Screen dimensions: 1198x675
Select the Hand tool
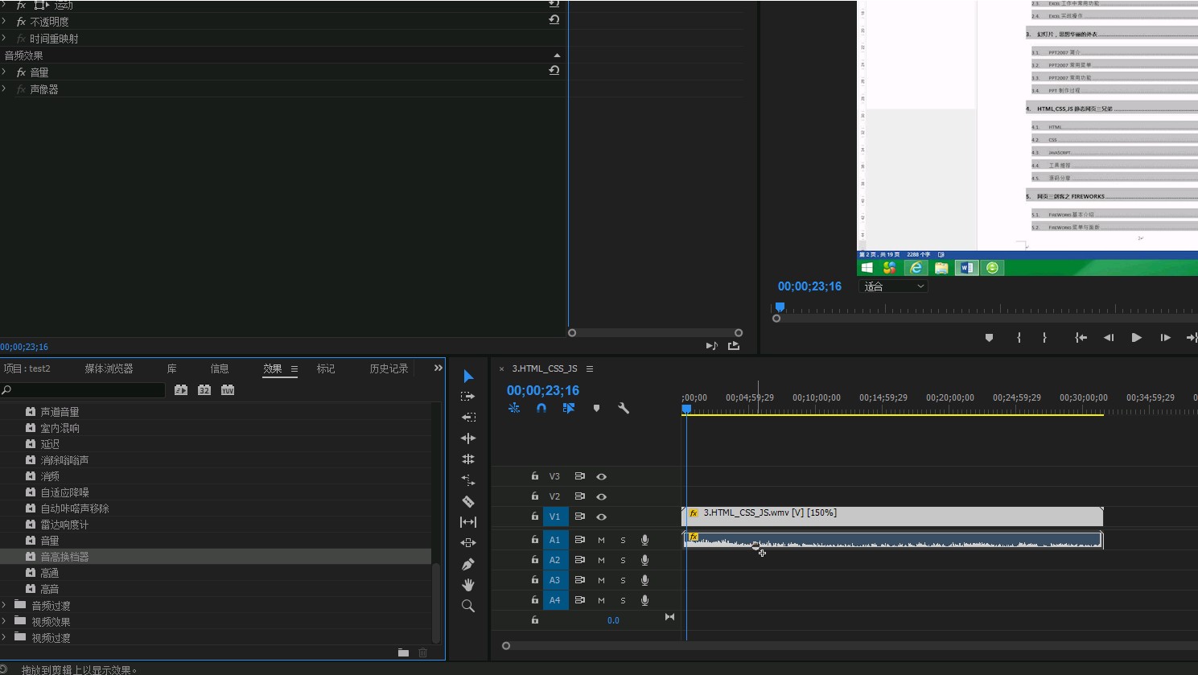click(x=468, y=585)
